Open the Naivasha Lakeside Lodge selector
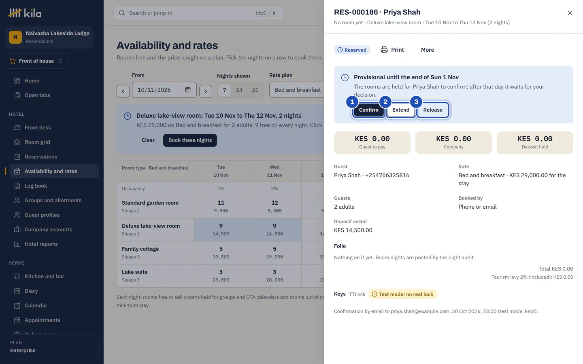The width and height of the screenshot is (583, 364). (49, 37)
